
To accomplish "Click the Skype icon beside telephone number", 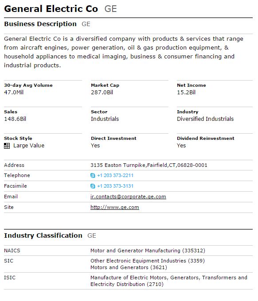I will [93, 175].
